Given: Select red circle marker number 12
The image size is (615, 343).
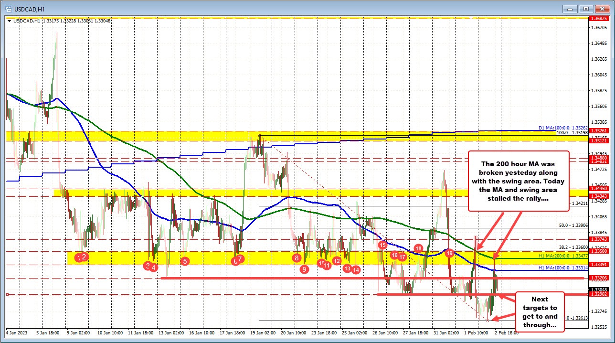Looking at the screenshot, I should pyautogui.click(x=337, y=260).
